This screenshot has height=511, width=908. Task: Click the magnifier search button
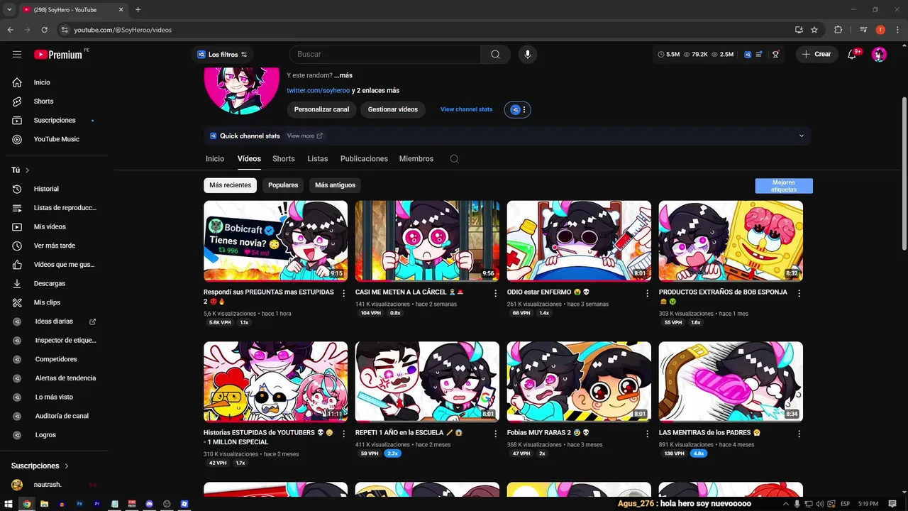tap(495, 54)
